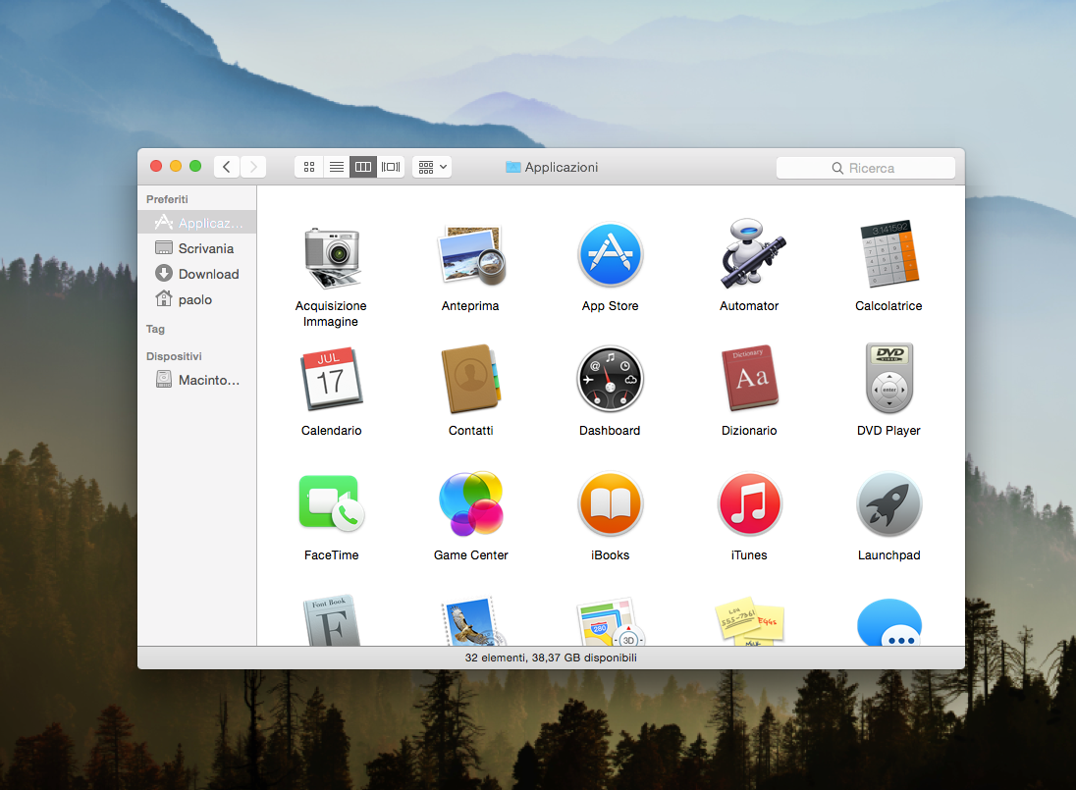
Task: Select Applicazioni in the sidebar
Action: (x=197, y=222)
